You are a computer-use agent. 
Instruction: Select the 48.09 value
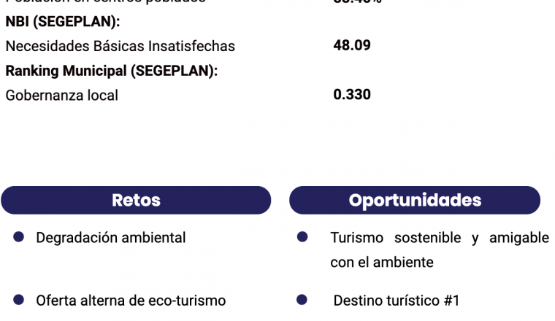352,45
